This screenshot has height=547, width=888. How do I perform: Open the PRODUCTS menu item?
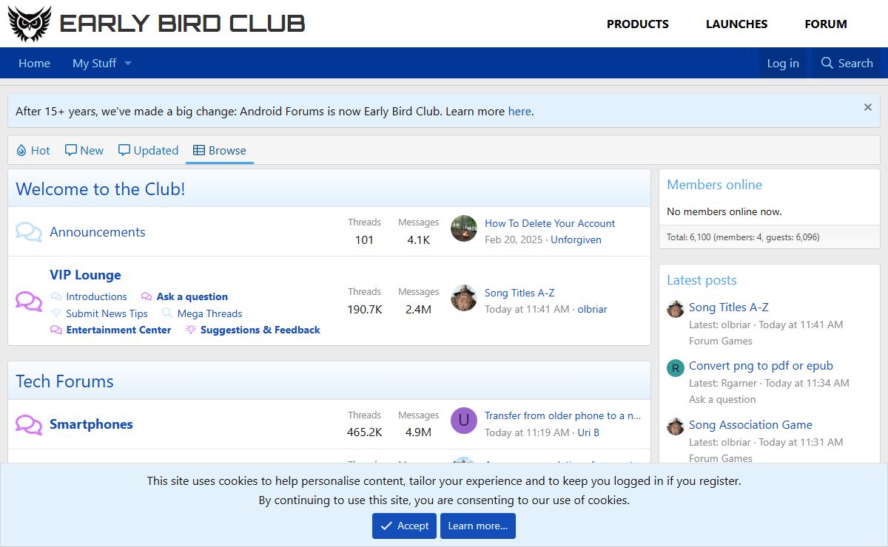[637, 24]
